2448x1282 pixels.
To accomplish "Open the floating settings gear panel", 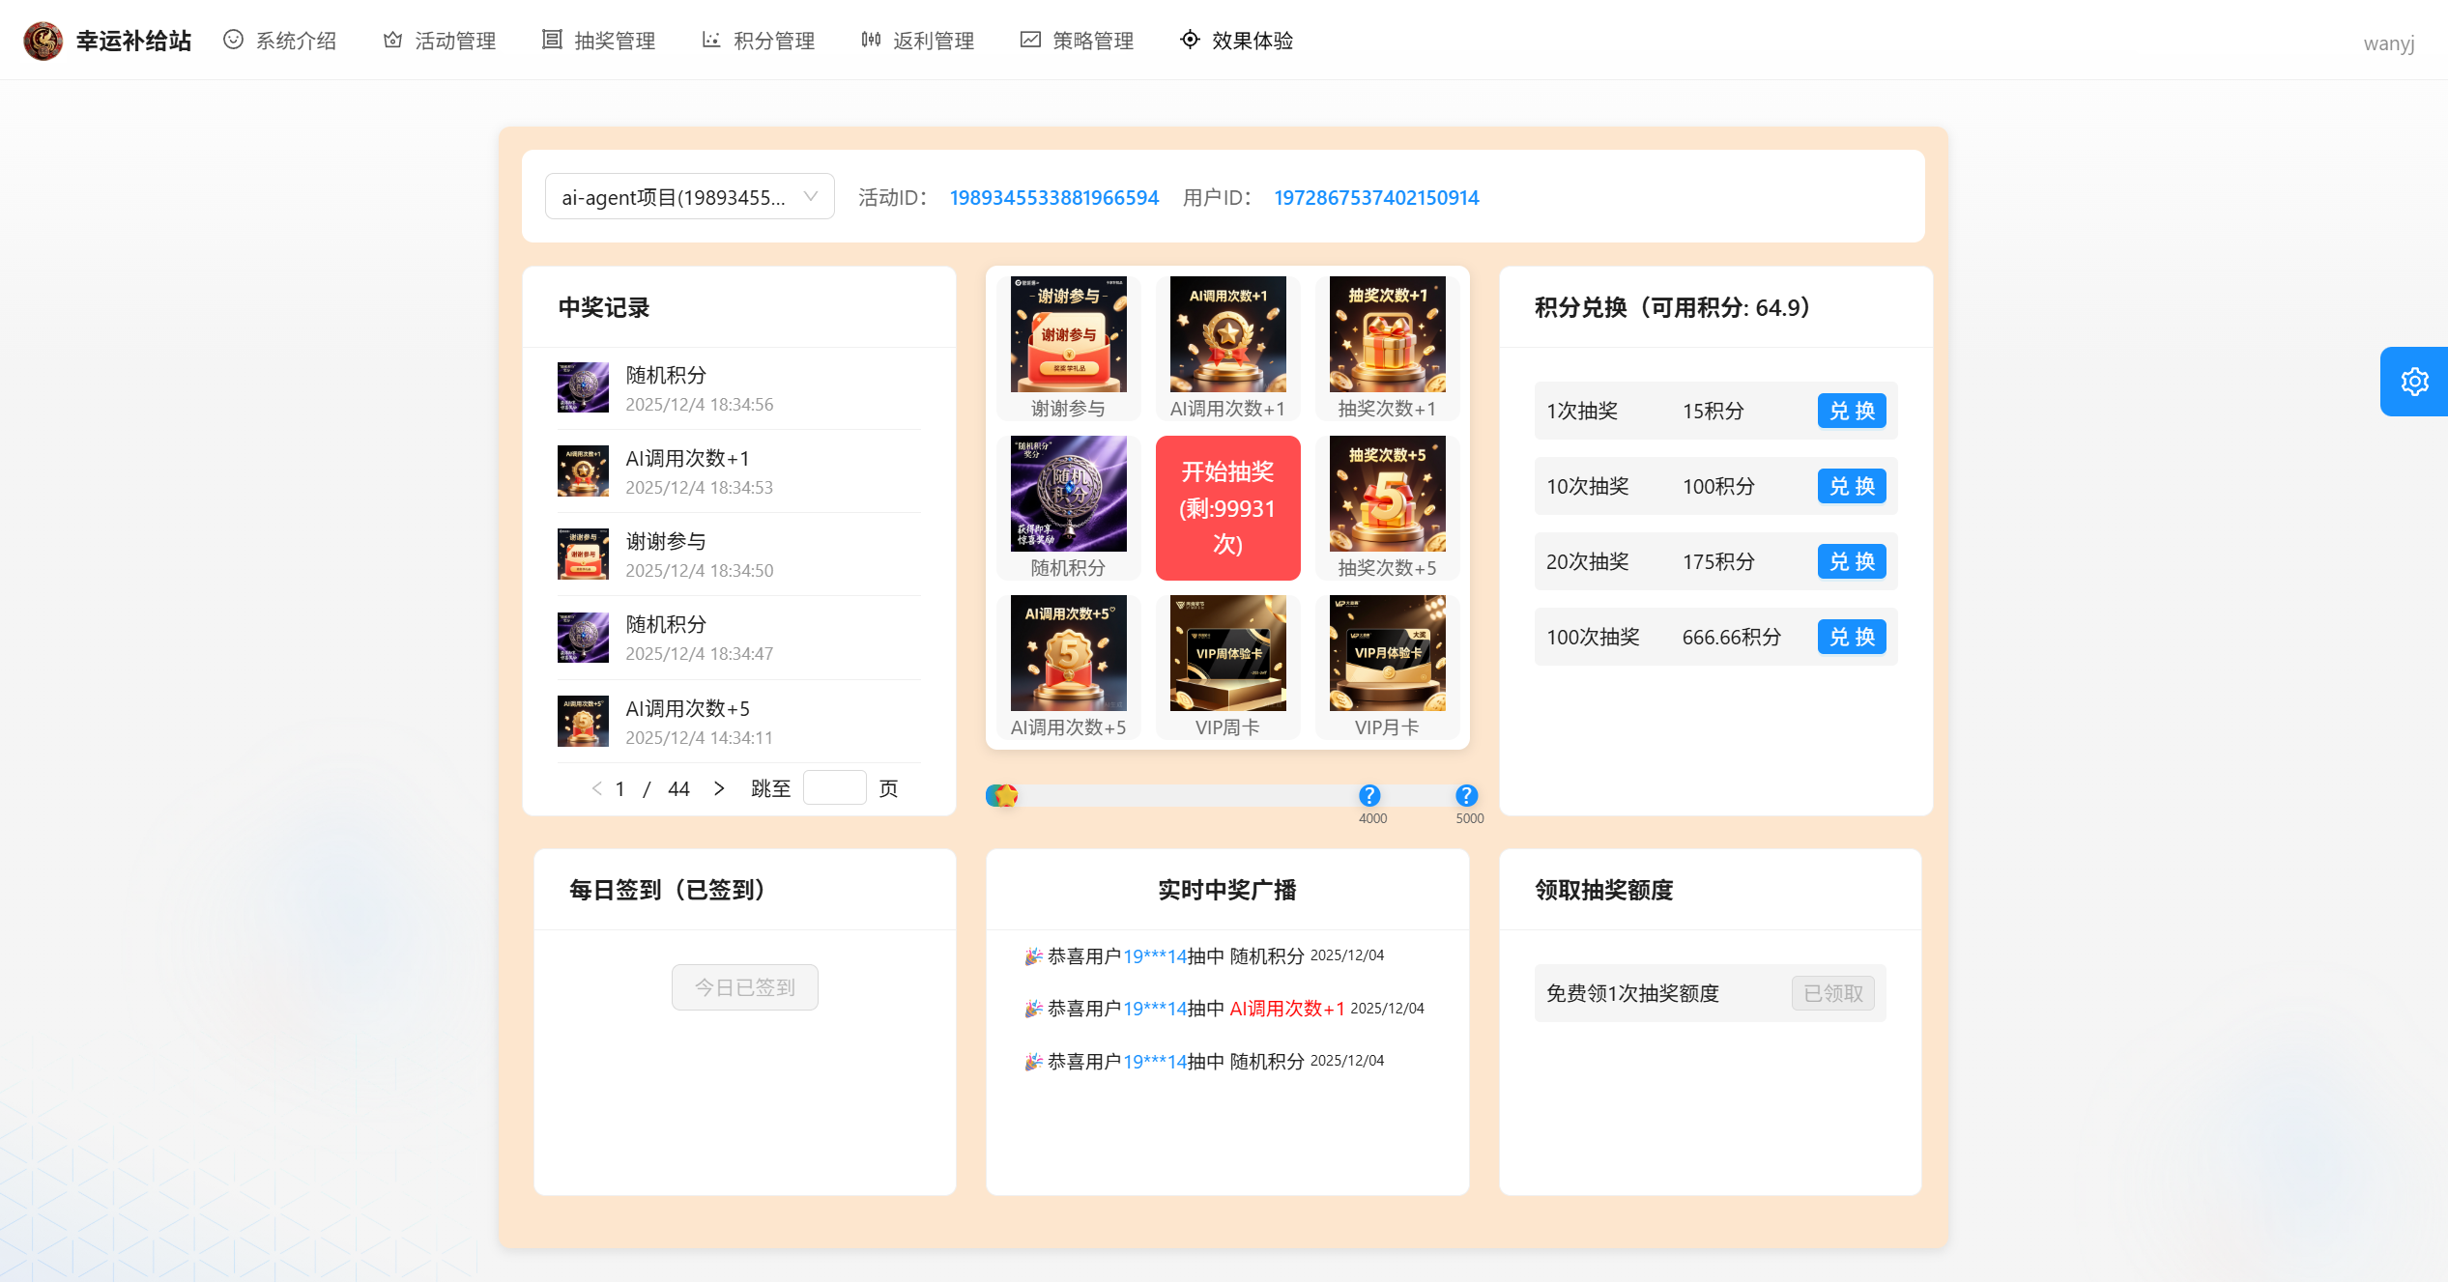I will [2413, 382].
